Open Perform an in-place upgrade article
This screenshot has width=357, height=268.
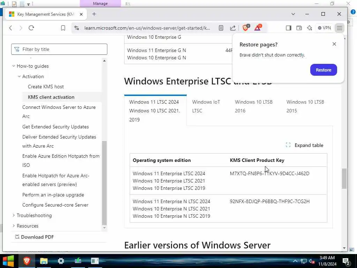tap(53, 195)
